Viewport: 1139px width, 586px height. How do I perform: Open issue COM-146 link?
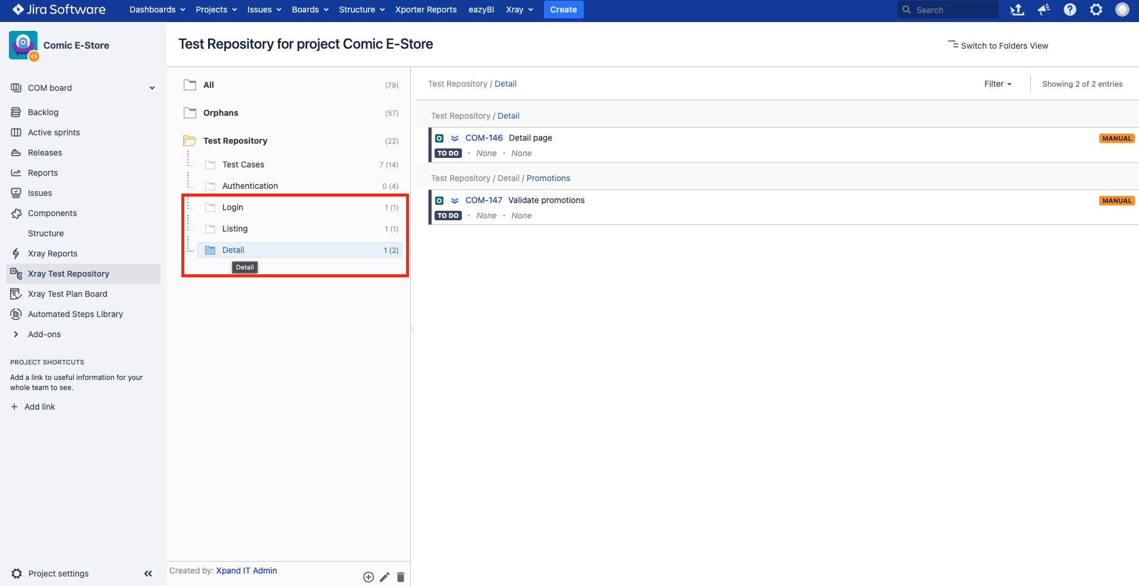(484, 138)
